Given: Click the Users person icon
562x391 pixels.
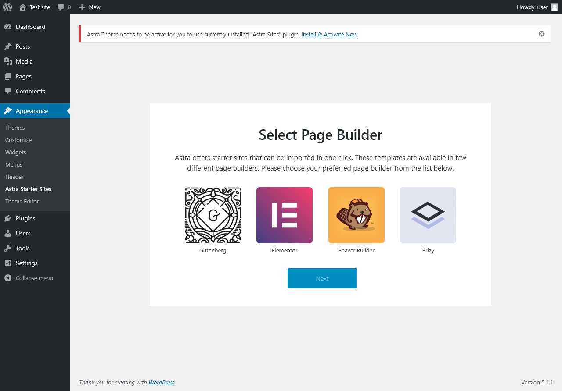Looking at the screenshot, I should [x=8, y=233].
